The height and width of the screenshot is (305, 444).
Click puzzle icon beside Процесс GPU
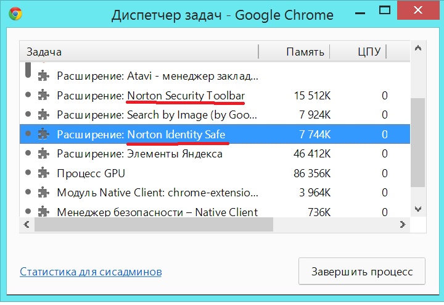[x=43, y=173]
